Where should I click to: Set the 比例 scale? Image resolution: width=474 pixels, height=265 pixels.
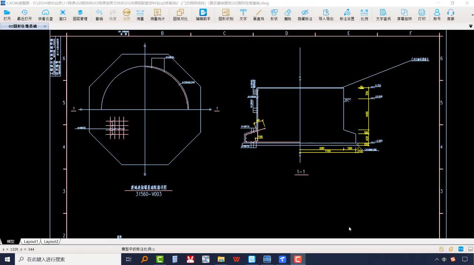[x=364, y=15]
